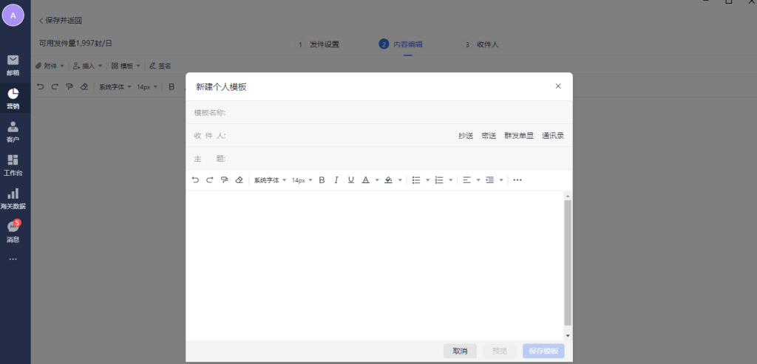Click the 取消 button
Viewport: 757px width, 364px height.
point(460,351)
